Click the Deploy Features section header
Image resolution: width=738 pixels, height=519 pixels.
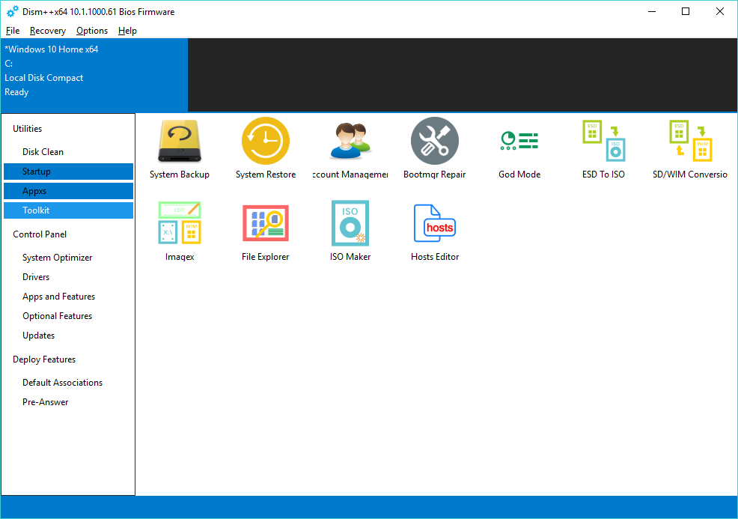pos(44,359)
